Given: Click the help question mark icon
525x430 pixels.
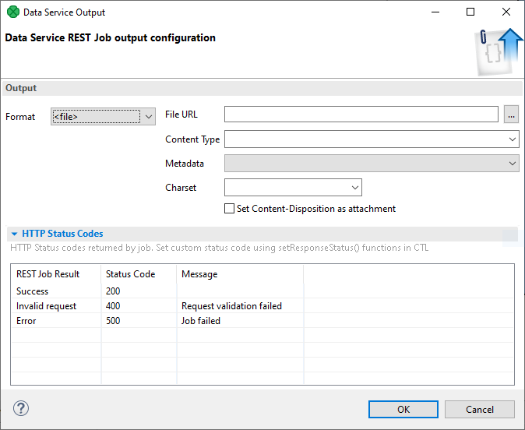Looking at the screenshot, I should click(x=21, y=408).
